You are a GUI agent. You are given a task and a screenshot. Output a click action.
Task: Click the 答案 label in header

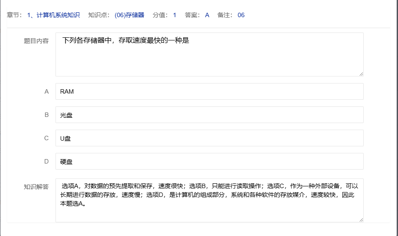pos(192,15)
